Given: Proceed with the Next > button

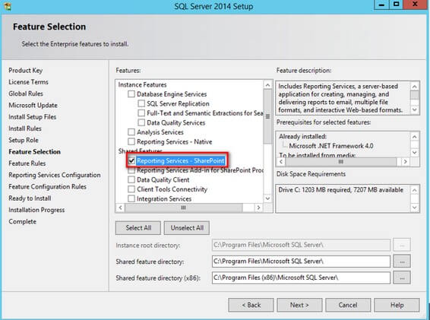Looking at the screenshot, I should [x=299, y=305].
